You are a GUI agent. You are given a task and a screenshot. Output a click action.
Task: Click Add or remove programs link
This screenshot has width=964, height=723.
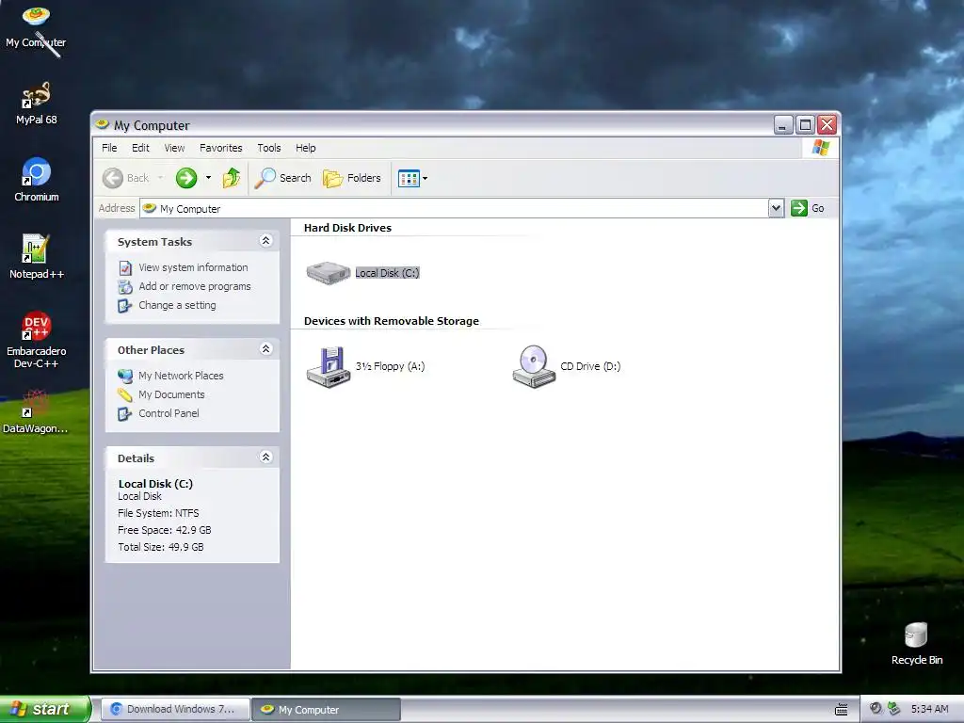[194, 286]
